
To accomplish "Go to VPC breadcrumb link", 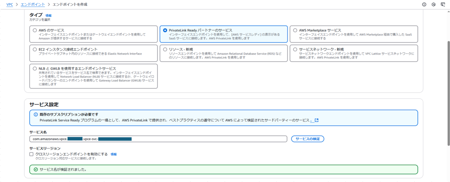I will [10, 4].
